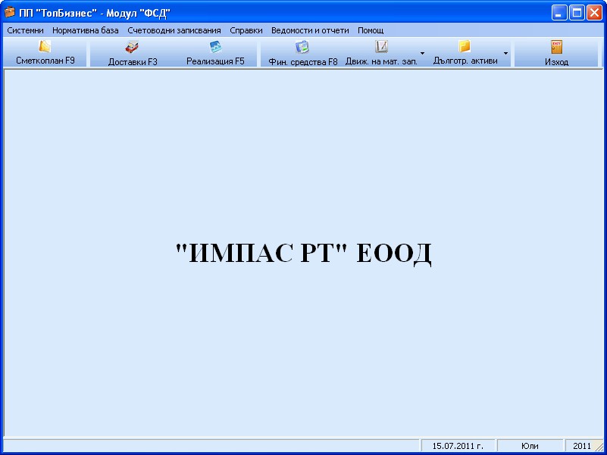Minimize the ТопБизнес window
The width and height of the screenshot is (607, 455).
(x=559, y=13)
